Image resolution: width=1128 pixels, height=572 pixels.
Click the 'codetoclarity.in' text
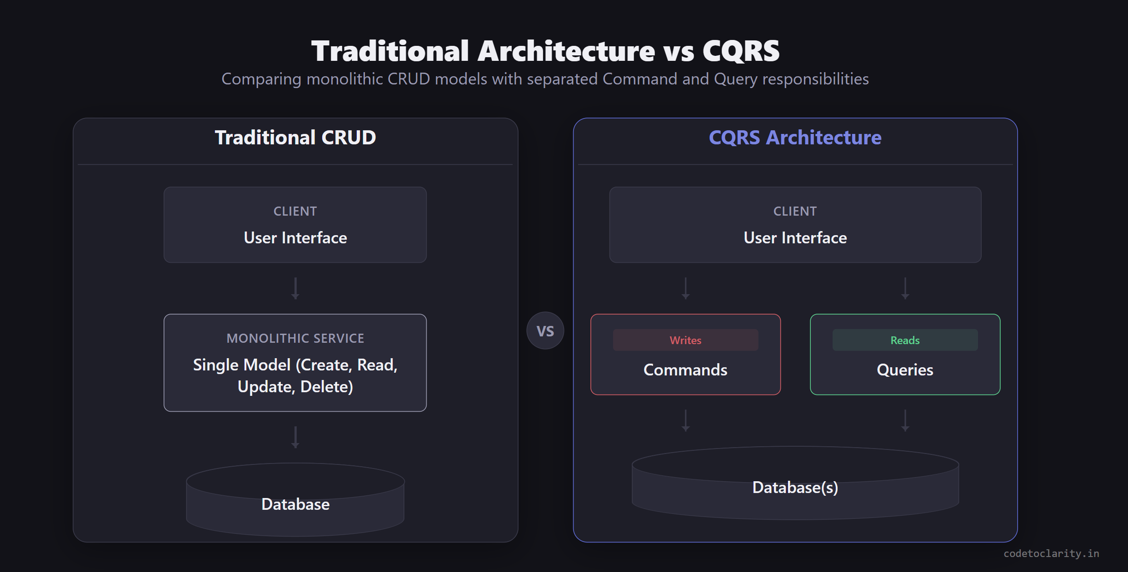click(x=1051, y=553)
